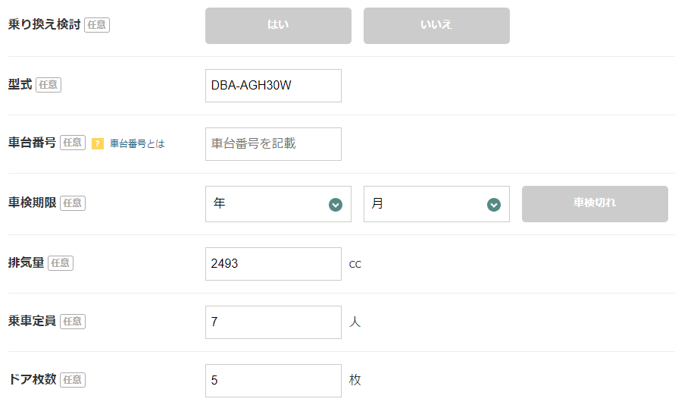Click the 排気量 label text
This screenshot has height=402, width=675.
(27, 263)
